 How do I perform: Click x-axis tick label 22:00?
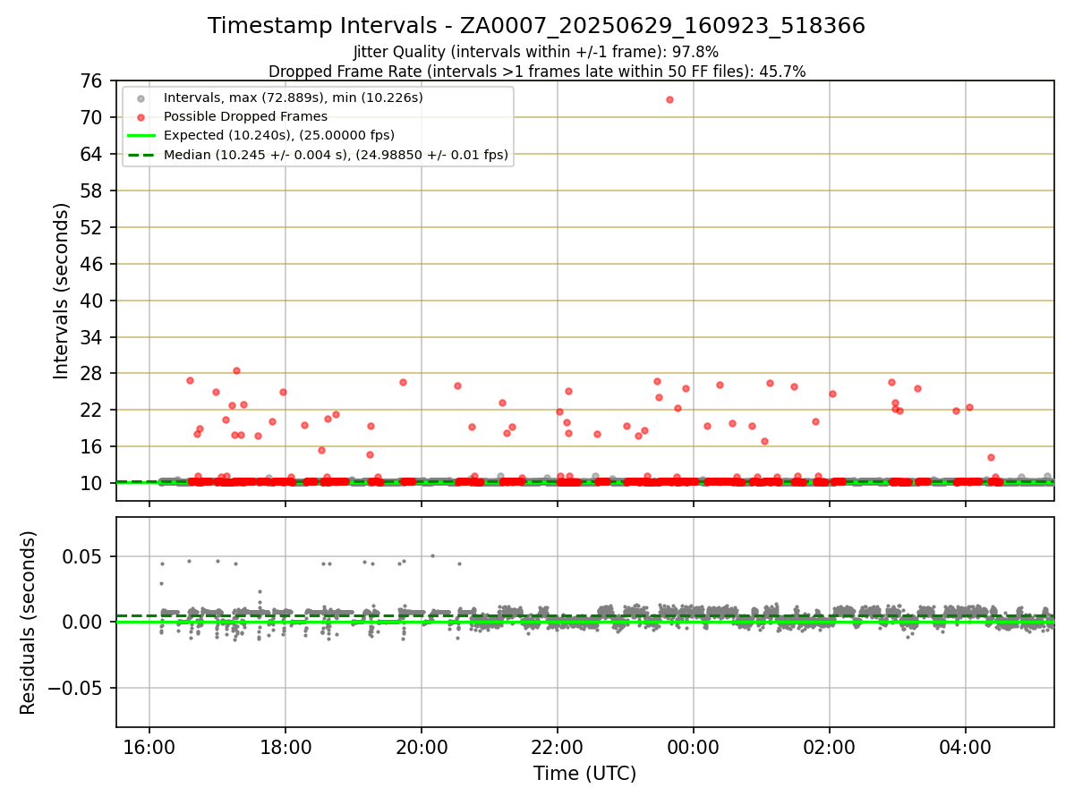pyautogui.click(x=558, y=746)
